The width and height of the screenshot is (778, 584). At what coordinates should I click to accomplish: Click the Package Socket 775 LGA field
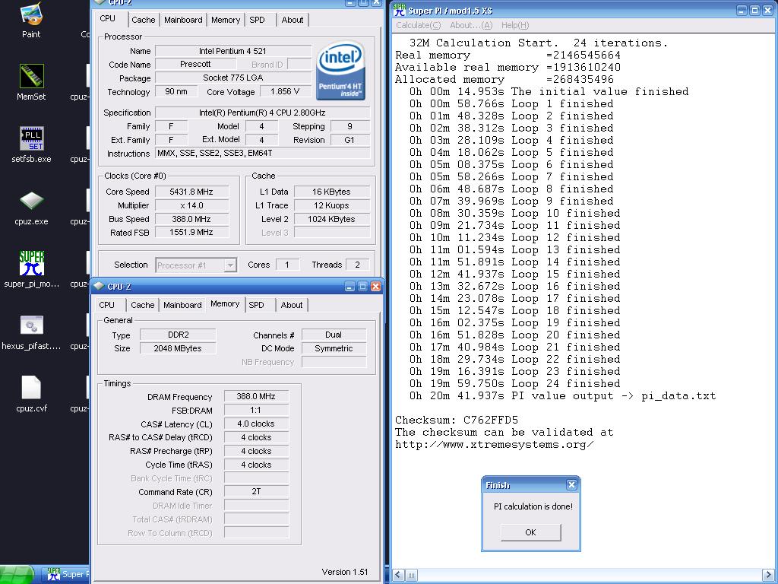232,78
